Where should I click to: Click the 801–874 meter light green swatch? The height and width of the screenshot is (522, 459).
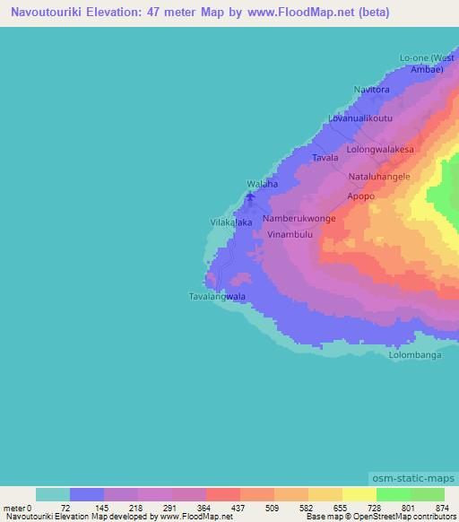coord(428,495)
